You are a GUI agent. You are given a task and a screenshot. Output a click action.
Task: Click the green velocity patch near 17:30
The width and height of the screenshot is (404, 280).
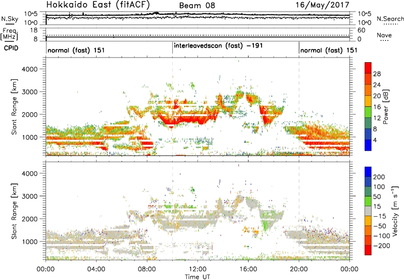[x=266, y=224]
